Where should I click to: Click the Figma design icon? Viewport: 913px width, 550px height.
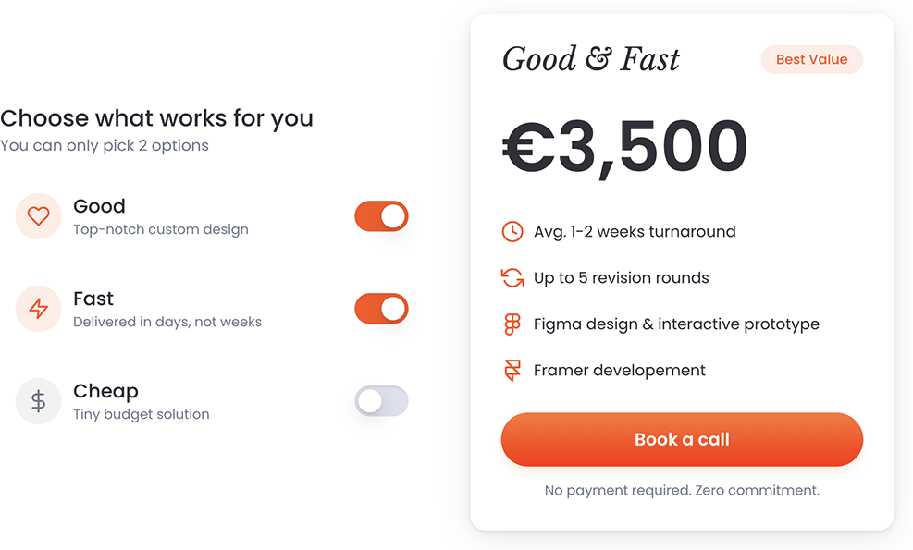point(512,324)
